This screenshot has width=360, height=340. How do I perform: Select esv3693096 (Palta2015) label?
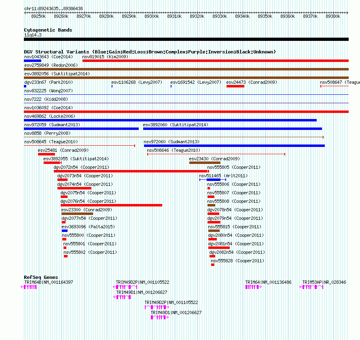89,227
